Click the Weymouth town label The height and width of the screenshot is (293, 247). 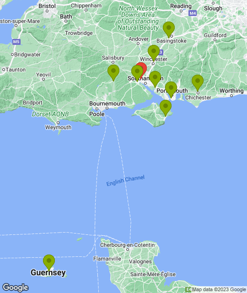[58, 127]
